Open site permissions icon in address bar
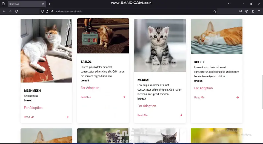This screenshot has height=144, width=263. pos(52,11)
